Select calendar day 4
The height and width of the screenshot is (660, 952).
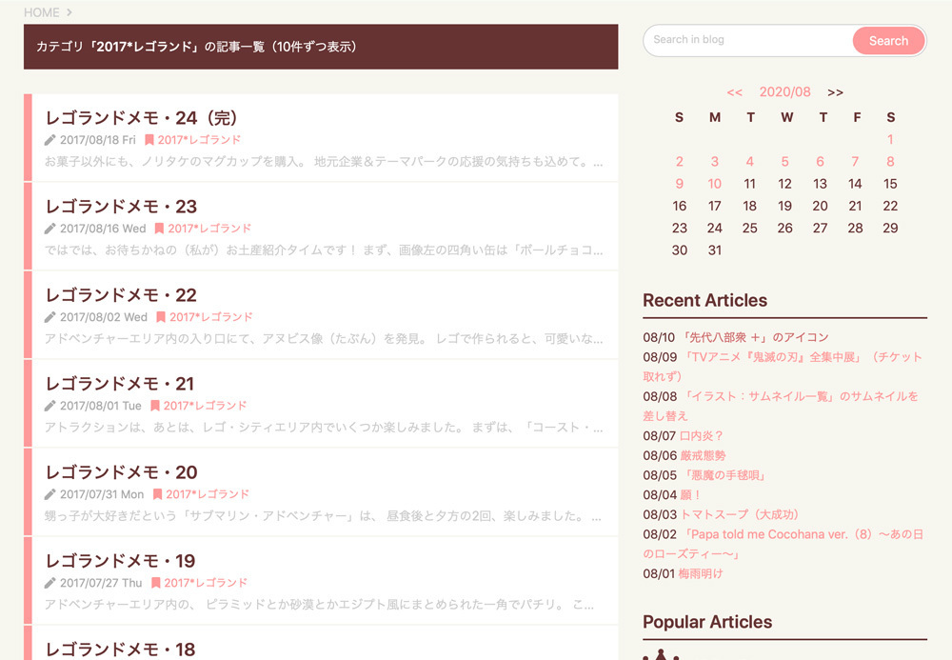(x=750, y=162)
